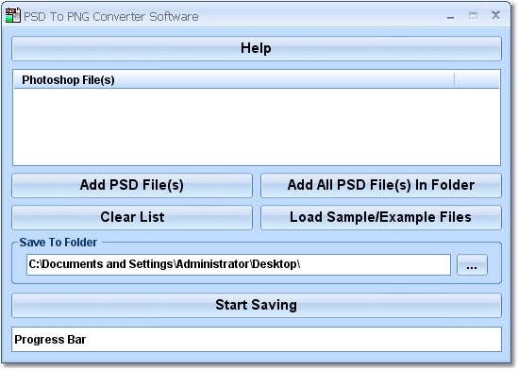Viewport: 518px width, 370px height.
Task: Click the 'Save To Folder' group label
Action: (58, 243)
